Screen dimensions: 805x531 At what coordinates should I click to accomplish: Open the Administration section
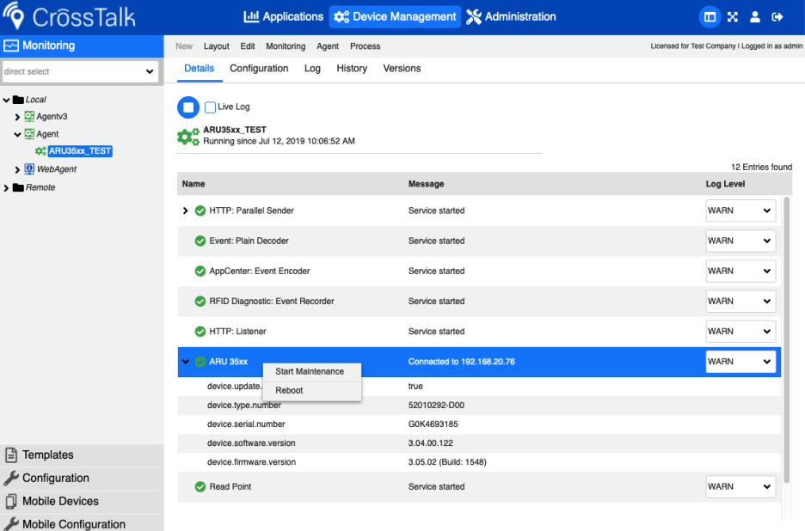(511, 17)
